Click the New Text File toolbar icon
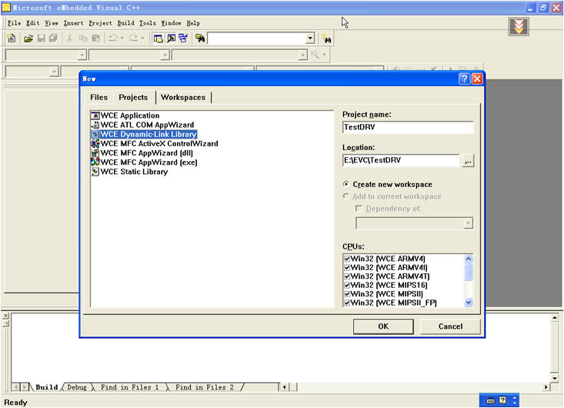Screen dimensions: 564x408 point(12,38)
